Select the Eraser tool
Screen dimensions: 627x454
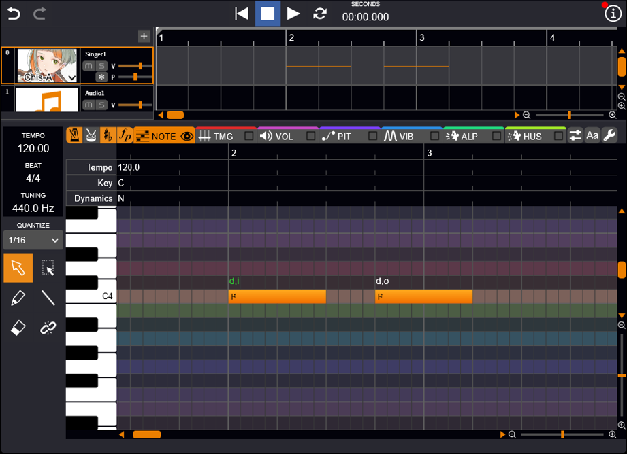pyautogui.click(x=18, y=328)
